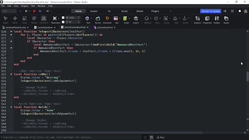This screenshot has width=249, height=140.
Task: Collapse the if Character block at line 123
Action: point(11,41)
